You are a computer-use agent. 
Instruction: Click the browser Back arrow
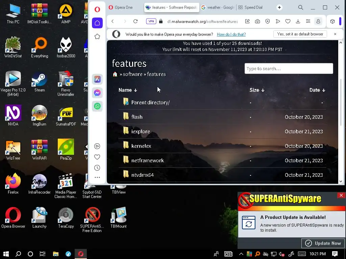coord(113,21)
